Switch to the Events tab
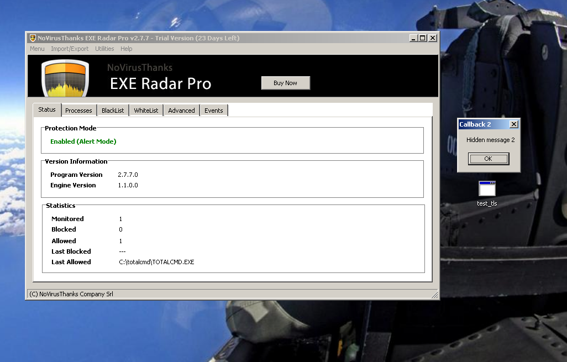 pos(213,111)
